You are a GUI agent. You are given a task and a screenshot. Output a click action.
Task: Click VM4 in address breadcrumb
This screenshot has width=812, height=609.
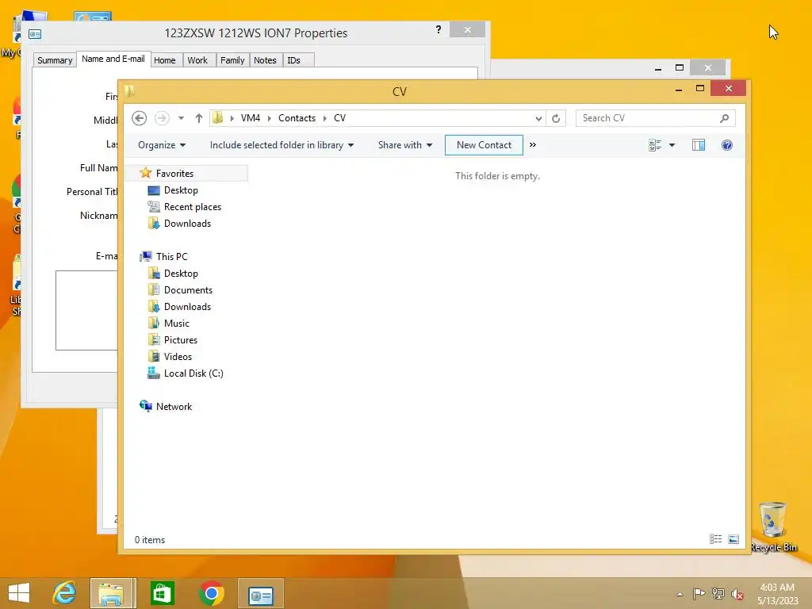coord(250,118)
